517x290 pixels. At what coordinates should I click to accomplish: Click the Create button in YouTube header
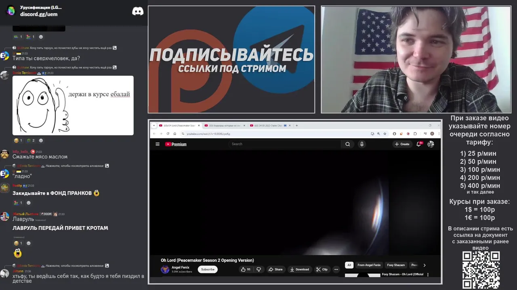coord(402,144)
